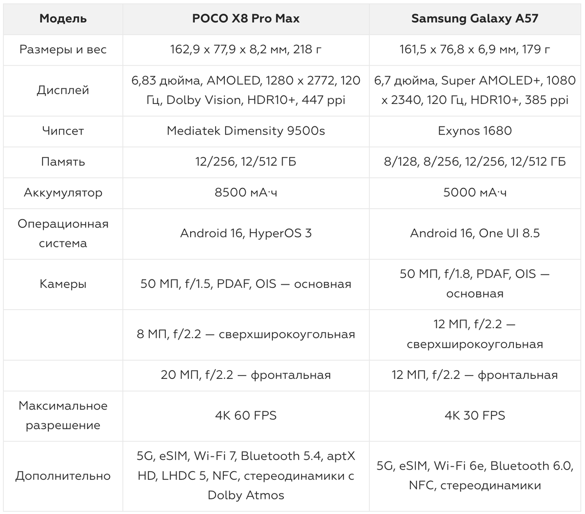585x514 pixels.
Task: Click the Дополнительно row label
Action: click(63, 476)
